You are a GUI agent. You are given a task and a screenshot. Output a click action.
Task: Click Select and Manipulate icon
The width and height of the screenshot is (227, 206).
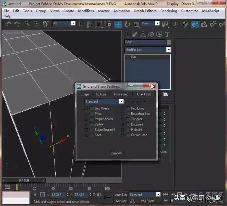[176, 24]
